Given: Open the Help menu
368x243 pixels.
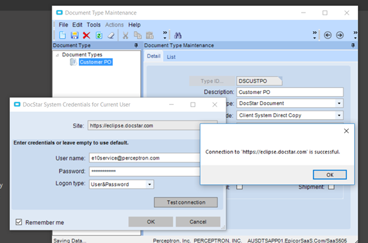Looking at the screenshot, I should click(134, 25).
